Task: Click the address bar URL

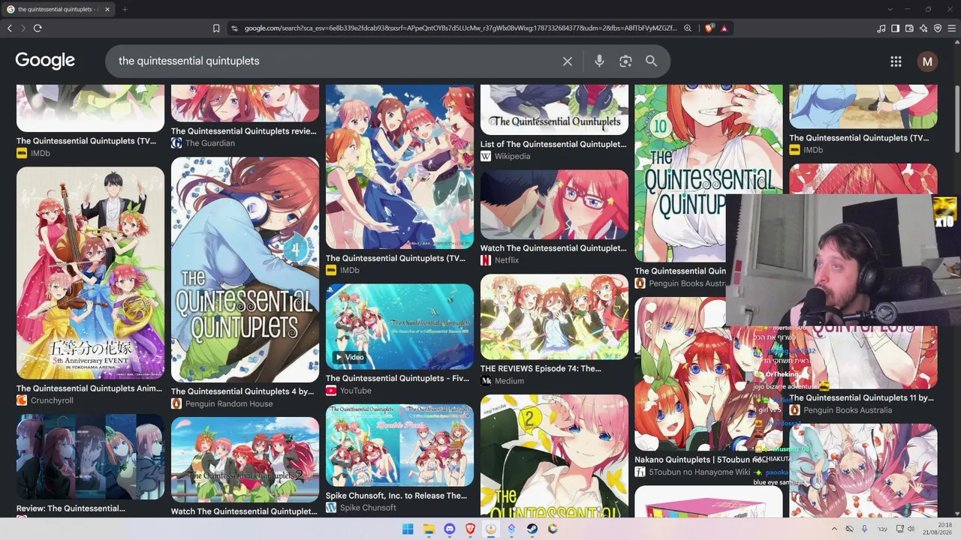Action: (459, 28)
